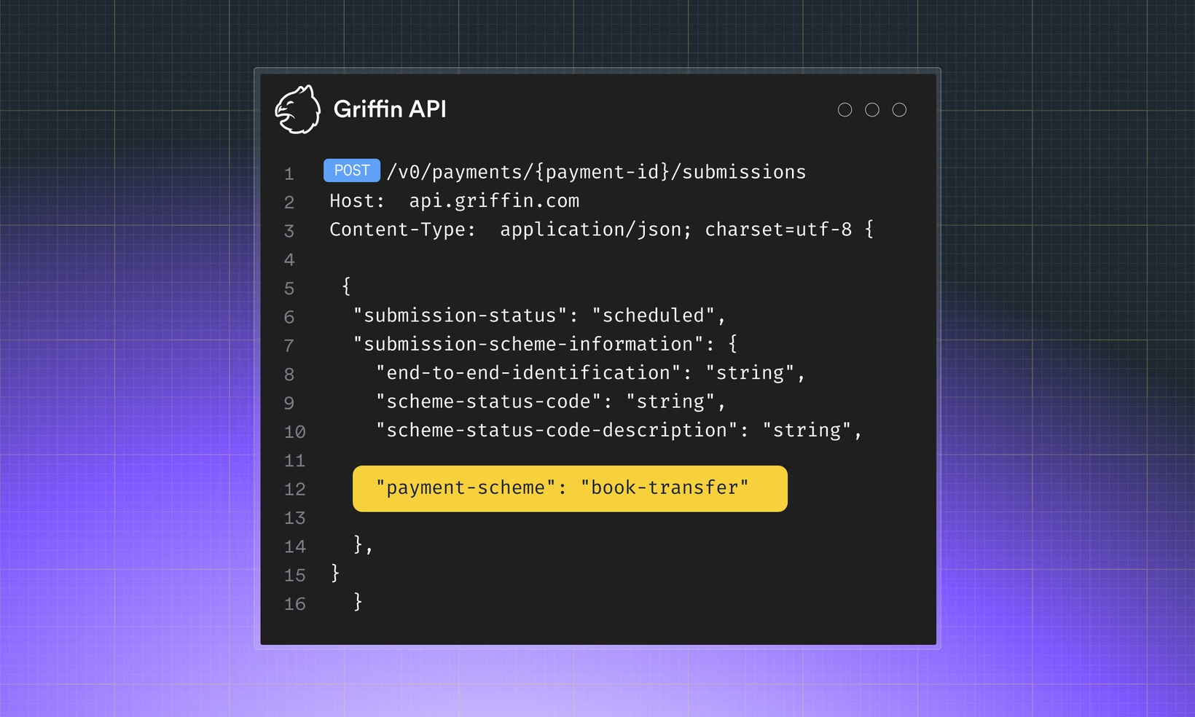Click the last window circle button
The image size is (1195, 717).
click(x=900, y=110)
